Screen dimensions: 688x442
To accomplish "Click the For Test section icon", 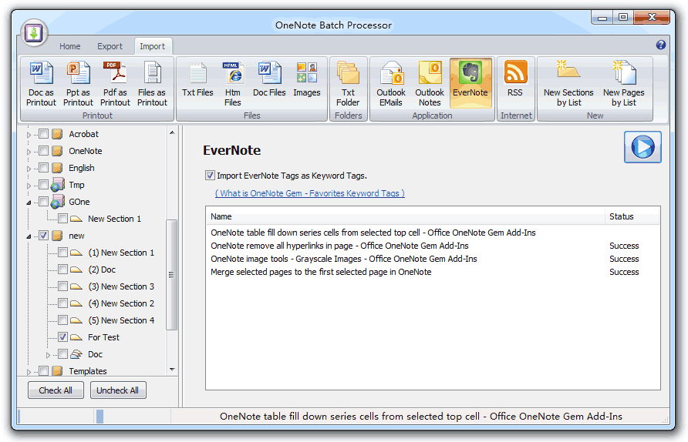I will pos(76,337).
